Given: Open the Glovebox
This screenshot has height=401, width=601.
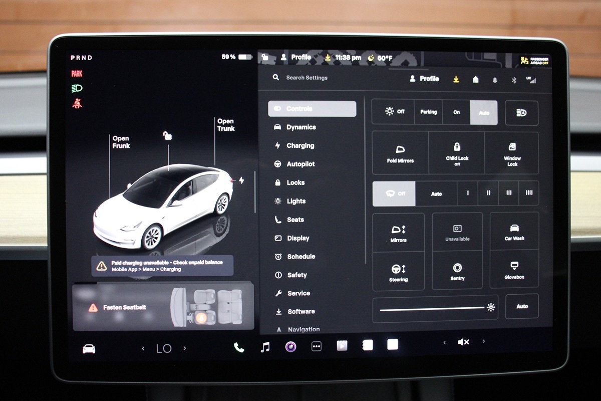Looking at the screenshot, I should (x=514, y=270).
